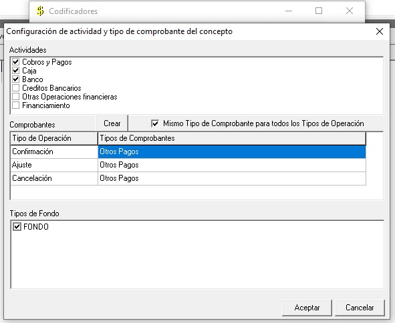Enable the Creditos Bancarios activity
Screen dimensions: 395x323
pos(15,88)
